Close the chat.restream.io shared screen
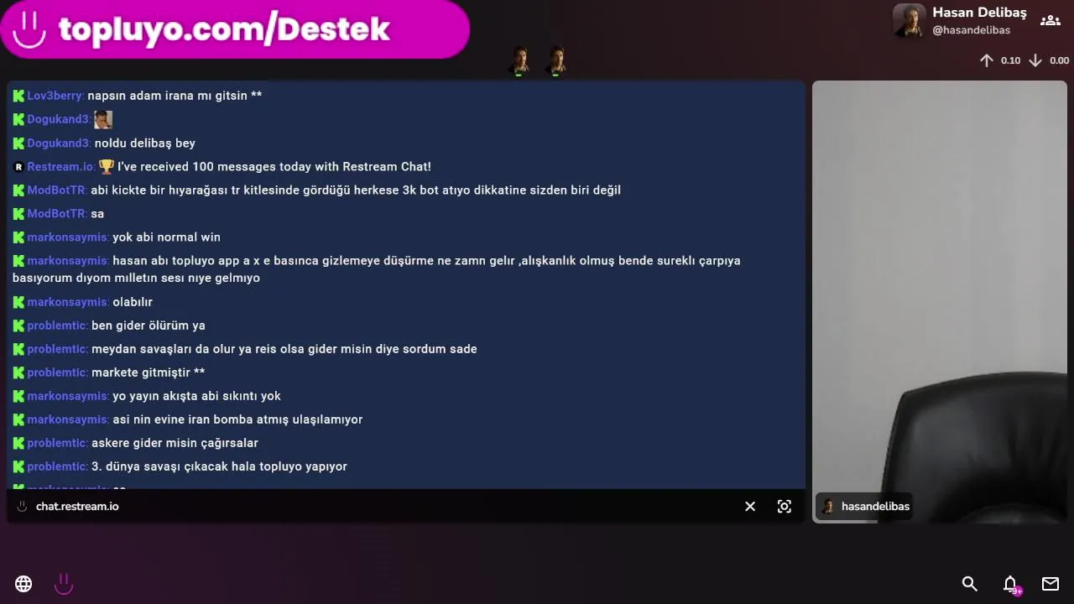Screen dimensions: 1074x604 coord(750,507)
